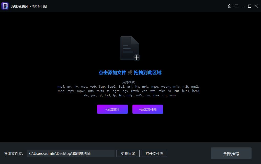
Task: Click the home icon in title bar
Action: pos(230,6)
